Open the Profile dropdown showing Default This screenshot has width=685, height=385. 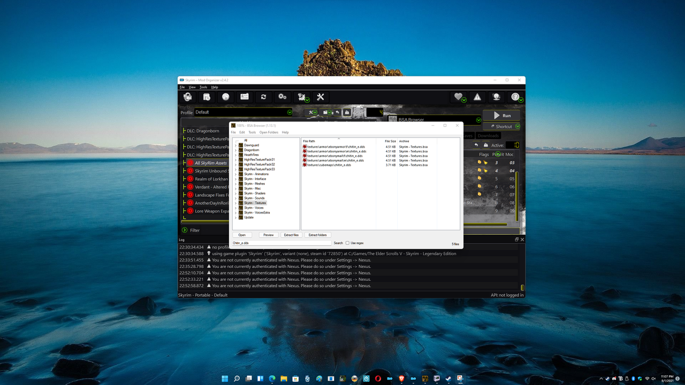pyautogui.click(x=243, y=112)
